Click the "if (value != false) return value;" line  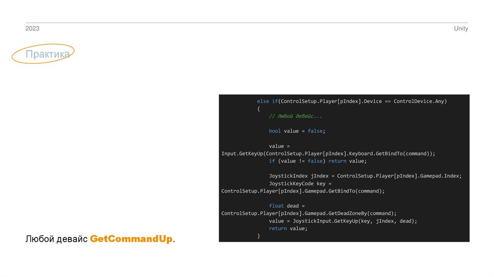pos(317,161)
